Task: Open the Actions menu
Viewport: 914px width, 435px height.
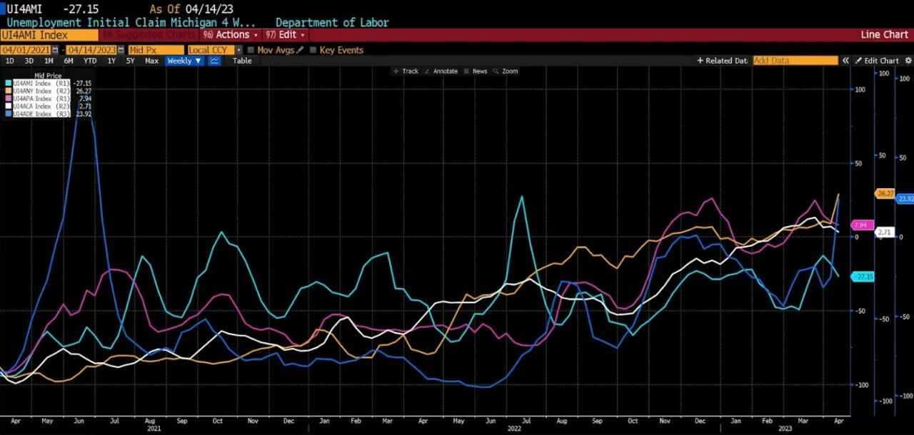Action: (231, 34)
